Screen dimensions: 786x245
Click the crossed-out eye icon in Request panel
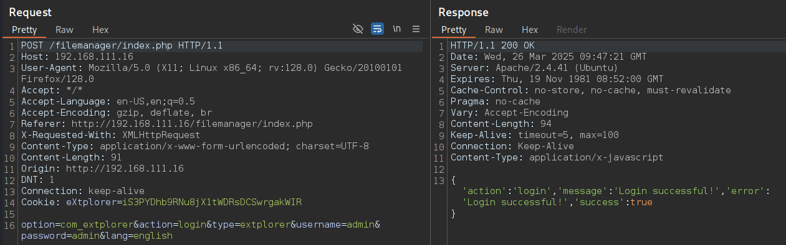click(x=358, y=29)
